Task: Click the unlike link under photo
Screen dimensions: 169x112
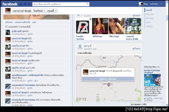Action: (9, 22)
